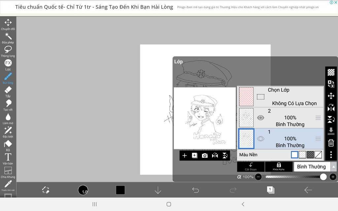Toggle the layers window button showing 1
This screenshot has height=211, width=338.
coord(271,190)
